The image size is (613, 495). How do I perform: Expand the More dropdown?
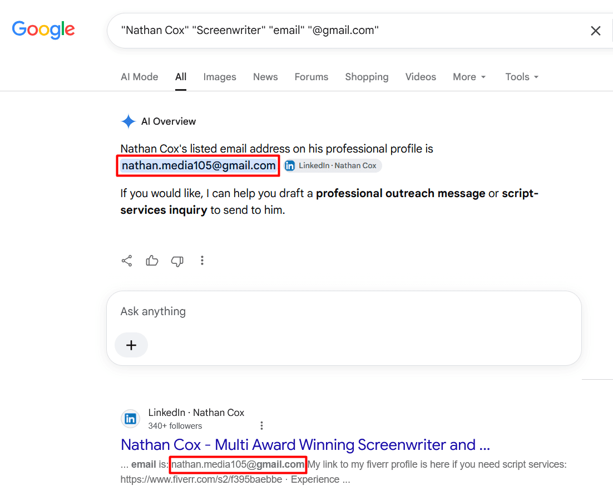click(x=469, y=77)
